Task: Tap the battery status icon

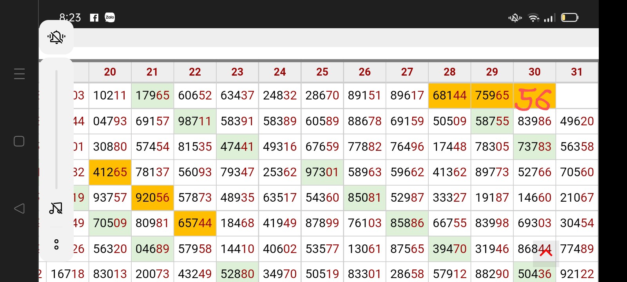Action: point(570,18)
